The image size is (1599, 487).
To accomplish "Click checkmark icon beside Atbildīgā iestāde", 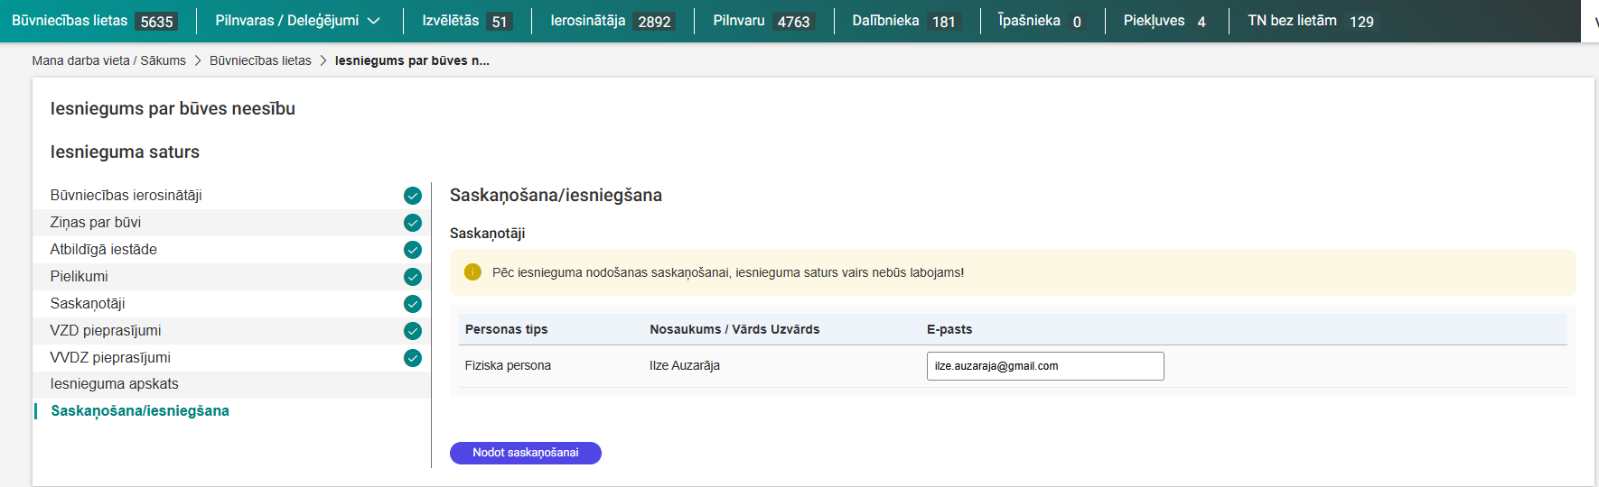I will [413, 250].
